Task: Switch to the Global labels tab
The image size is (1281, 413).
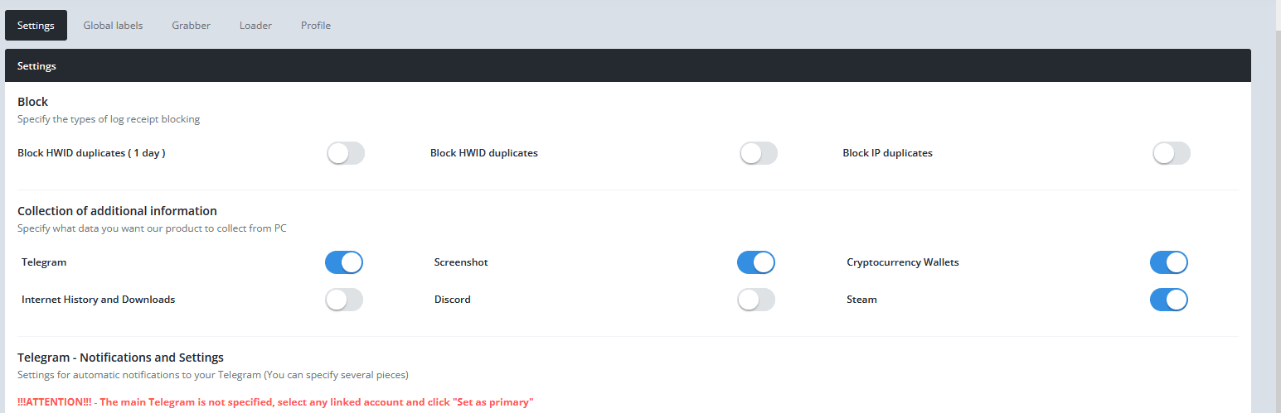Action: pyautogui.click(x=113, y=25)
